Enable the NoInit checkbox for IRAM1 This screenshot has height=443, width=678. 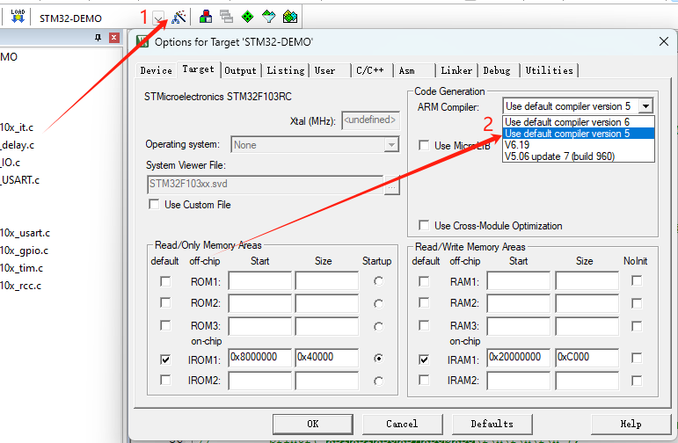click(x=637, y=358)
